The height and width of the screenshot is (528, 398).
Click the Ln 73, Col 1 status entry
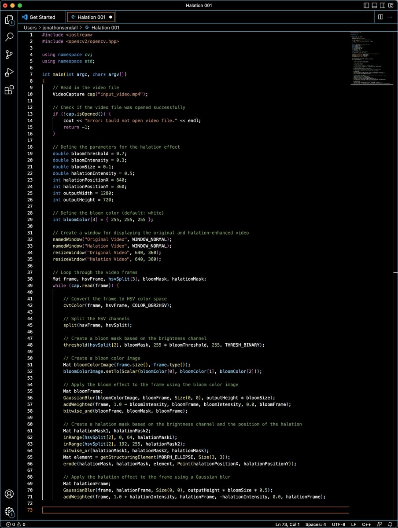[x=287, y=524]
